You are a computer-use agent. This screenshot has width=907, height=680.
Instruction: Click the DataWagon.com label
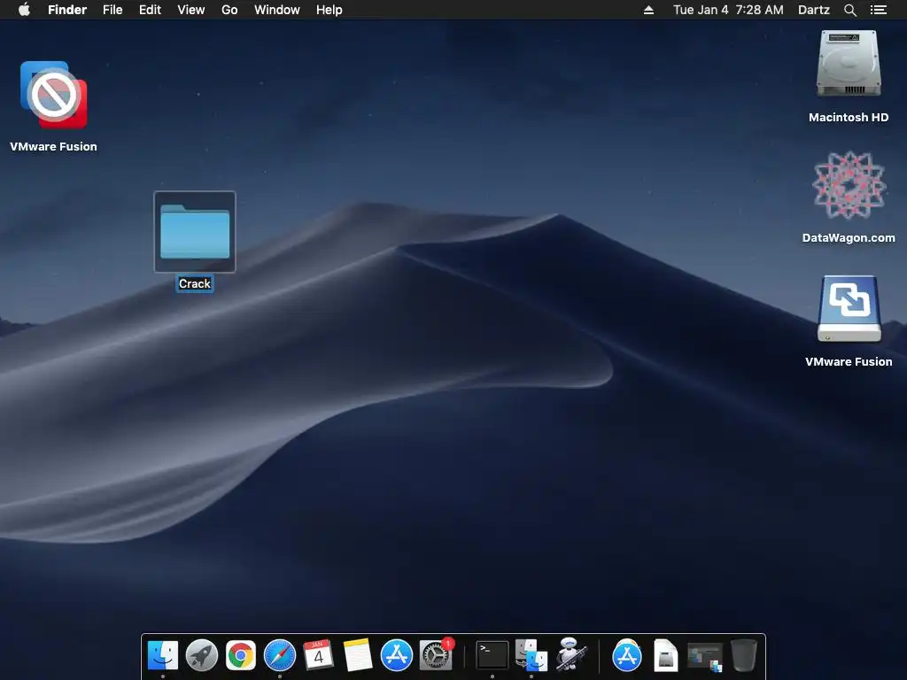point(849,237)
